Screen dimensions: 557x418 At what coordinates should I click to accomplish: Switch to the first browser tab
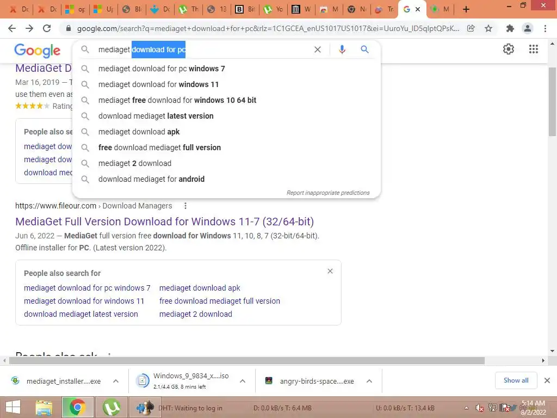(18, 9)
